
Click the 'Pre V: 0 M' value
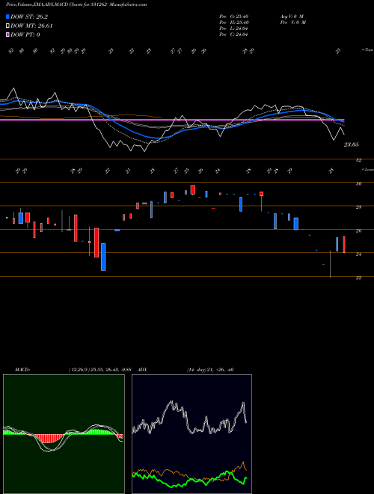click(x=294, y=22)
